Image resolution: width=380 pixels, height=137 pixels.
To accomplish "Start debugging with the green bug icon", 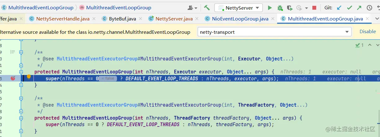I will 280,8.
